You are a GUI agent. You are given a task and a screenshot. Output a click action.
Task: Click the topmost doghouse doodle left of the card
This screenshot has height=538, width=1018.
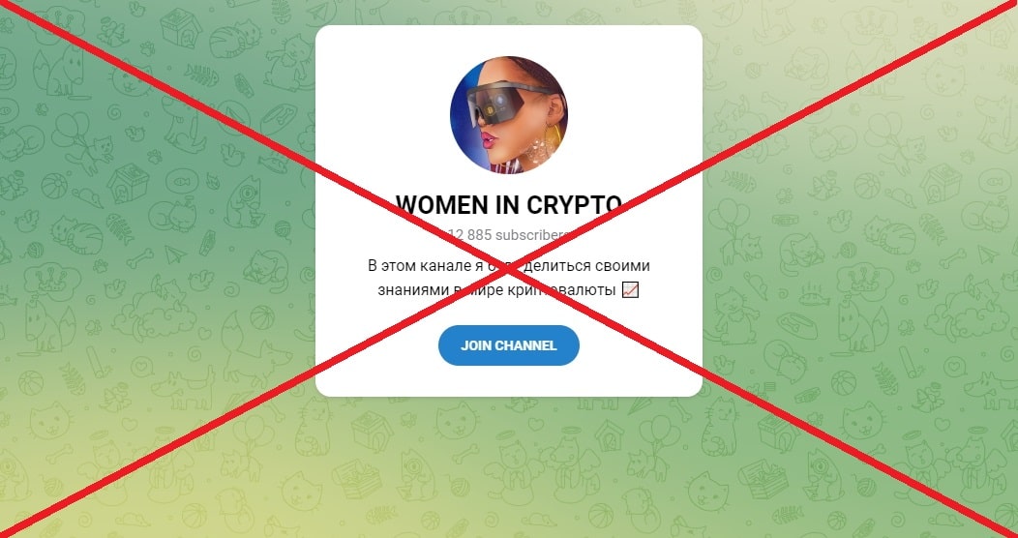point(181,28)
